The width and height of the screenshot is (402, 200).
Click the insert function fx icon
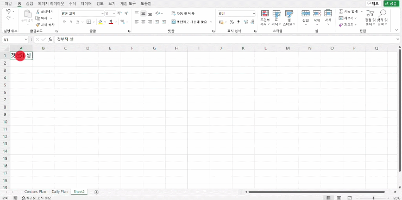coord(50,40)
